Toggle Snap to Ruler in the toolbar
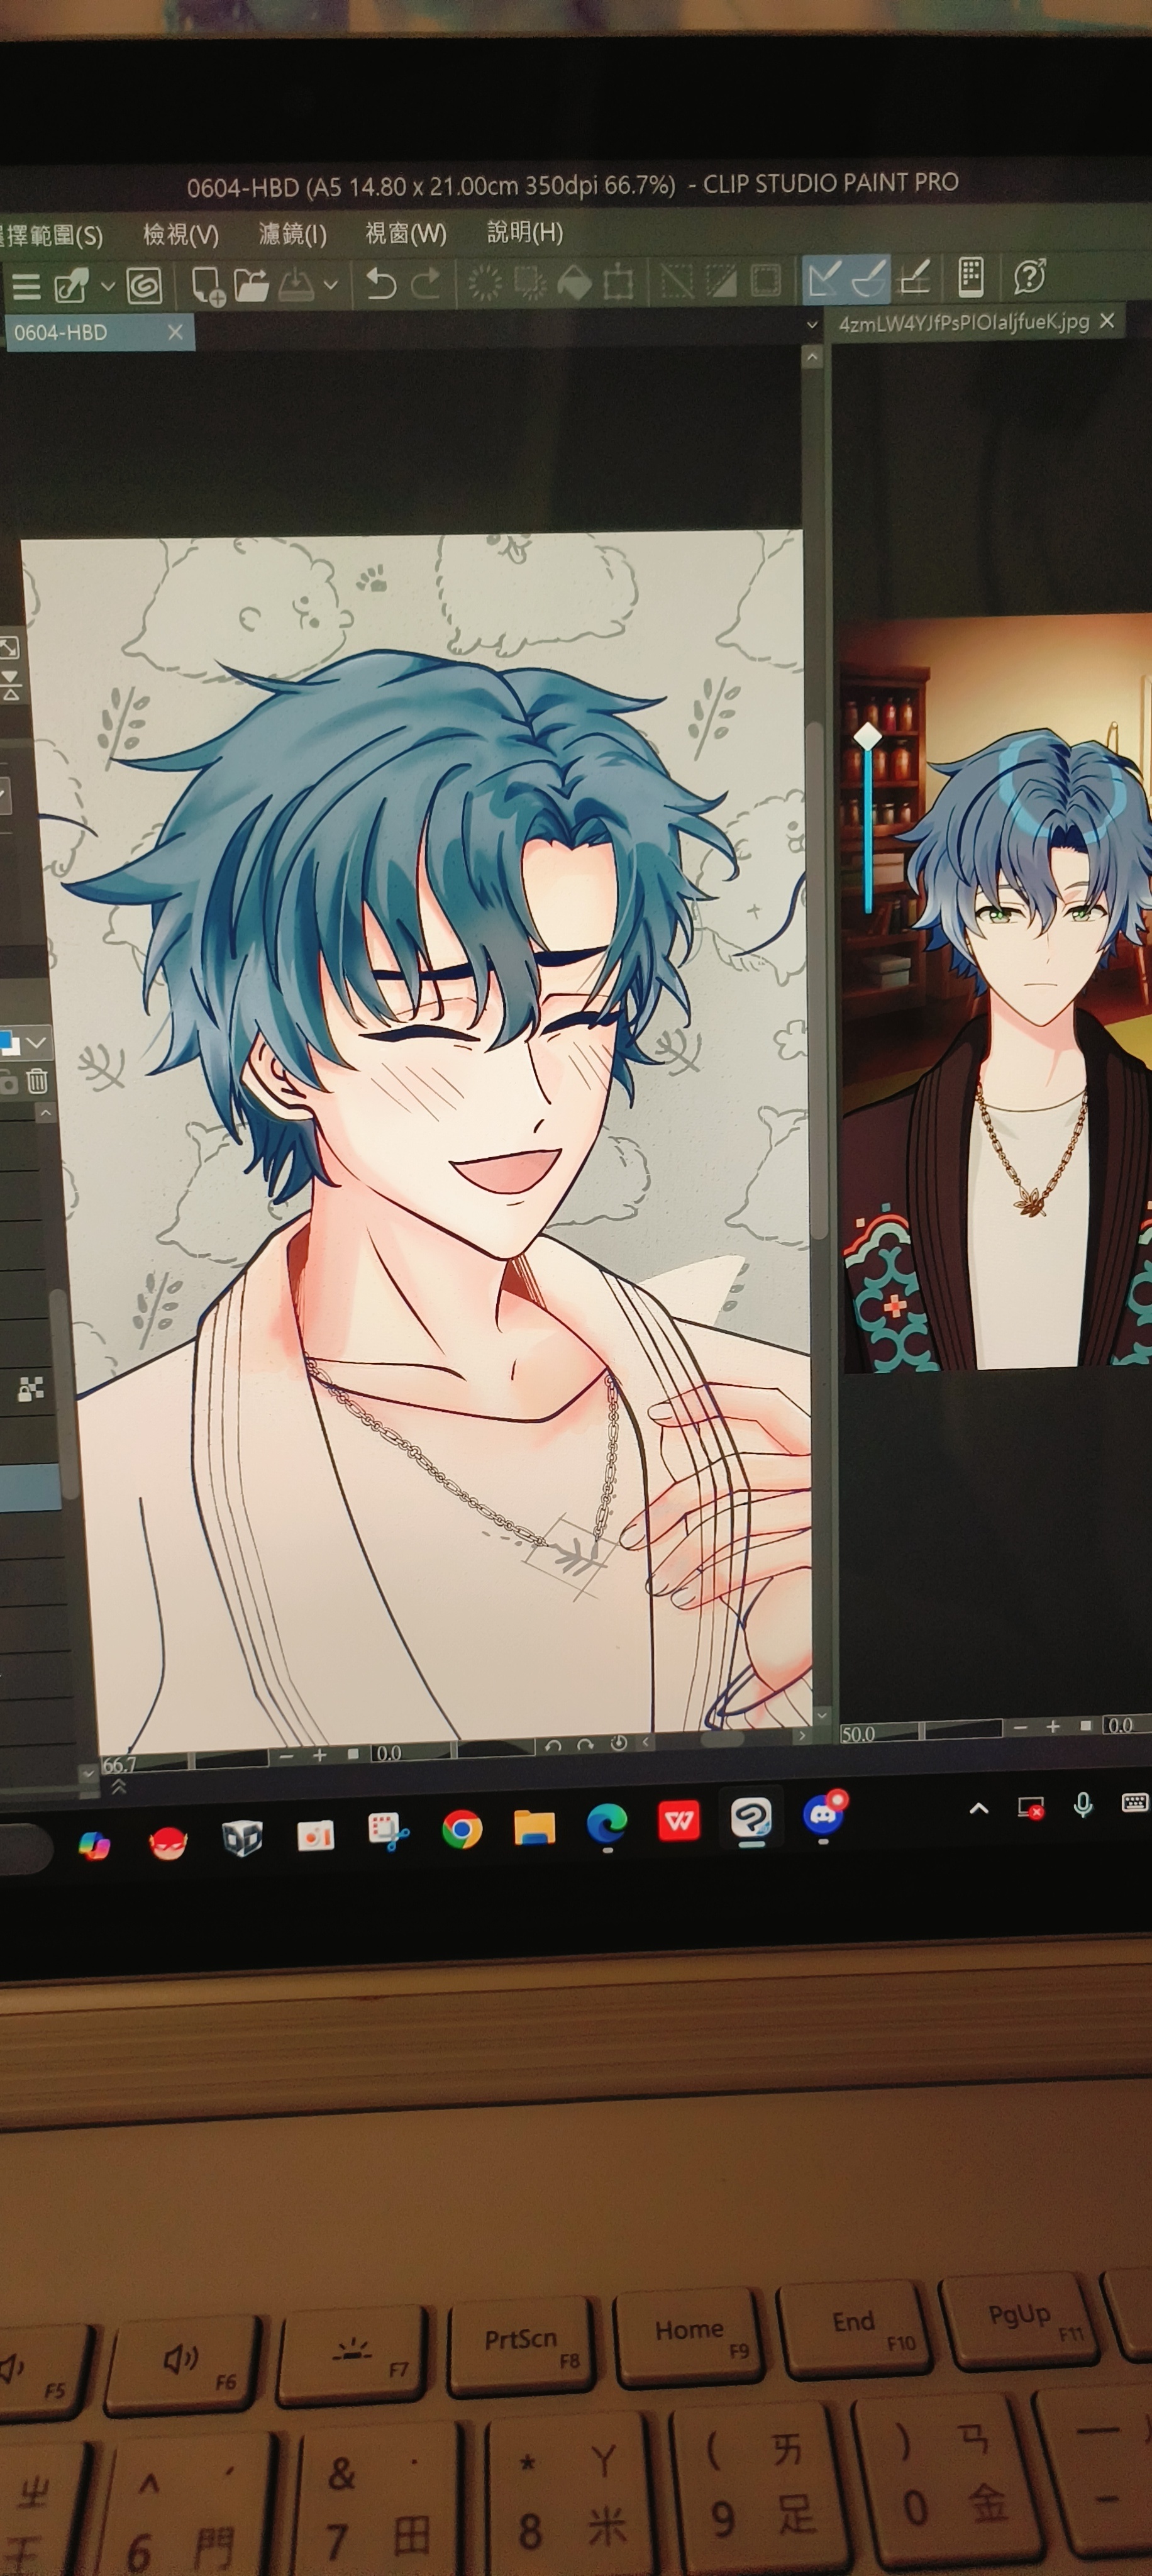The image size is (1152, 2576). tap(823, 279)
